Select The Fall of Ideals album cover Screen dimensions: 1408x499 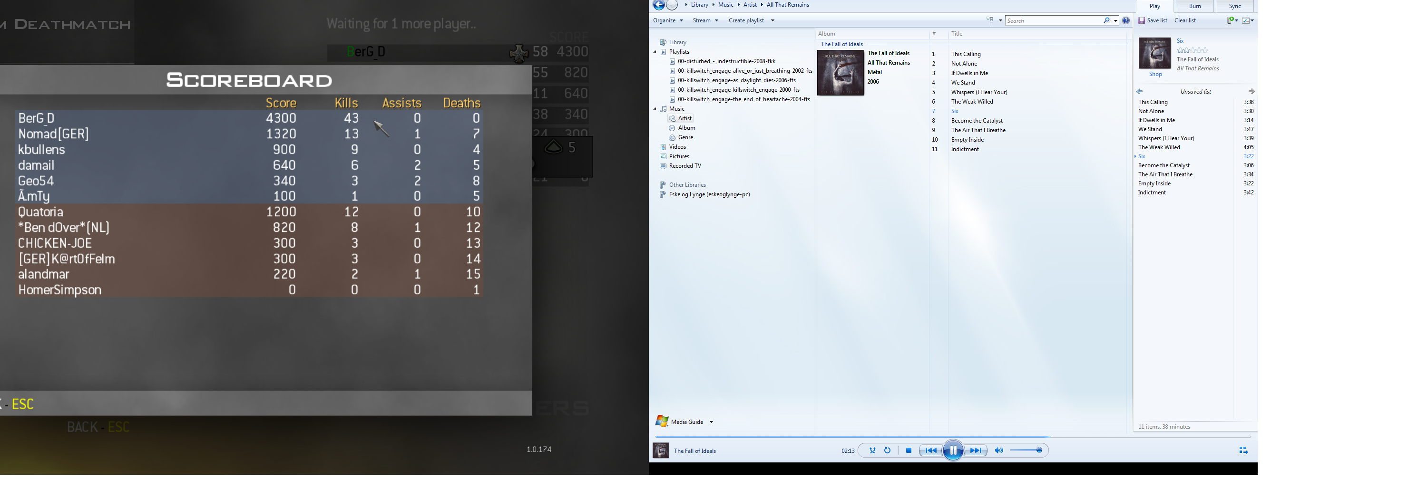point(840,73)
